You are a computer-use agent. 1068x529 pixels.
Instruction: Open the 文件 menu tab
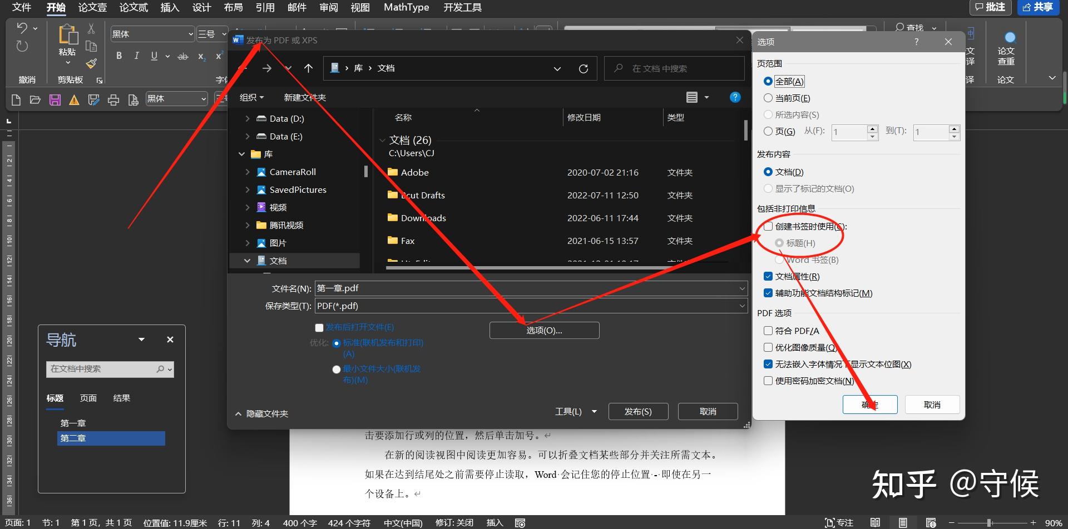(22, 7)
